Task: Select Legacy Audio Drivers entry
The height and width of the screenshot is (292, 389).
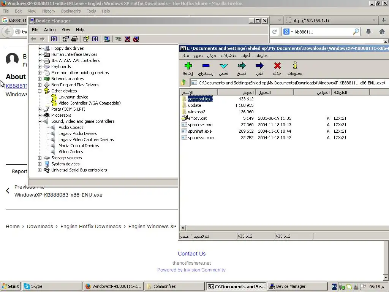Action: tap(77, 133)
